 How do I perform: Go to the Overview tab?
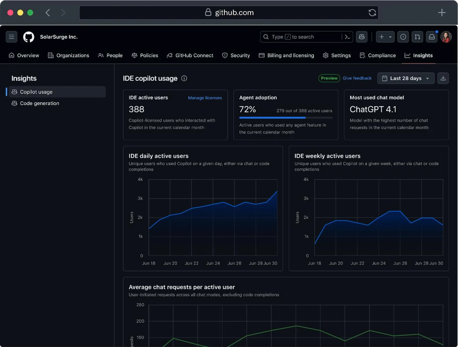click(x=24, y=56)
